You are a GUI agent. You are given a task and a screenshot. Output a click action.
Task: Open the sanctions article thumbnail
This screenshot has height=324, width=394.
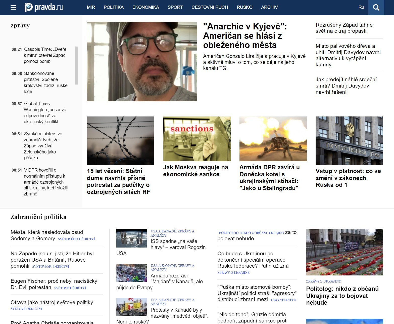pyautogui.click(x=197, y=139)
